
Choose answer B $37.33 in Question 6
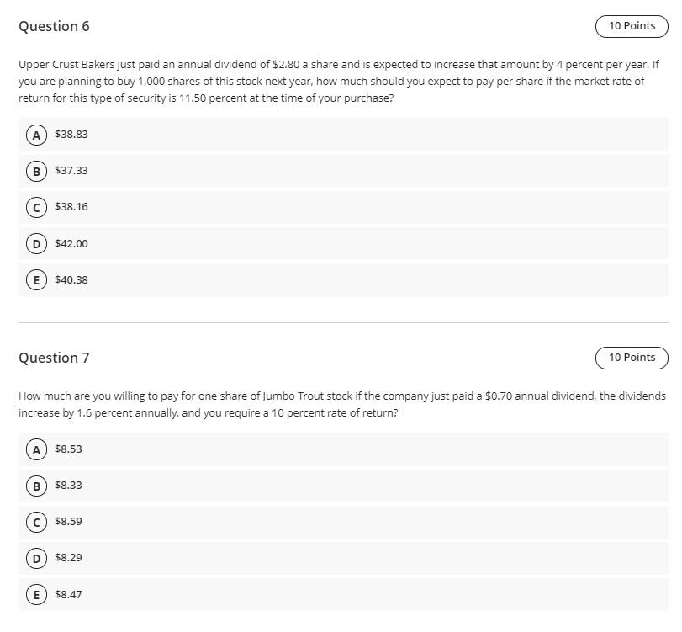(36, 171)
